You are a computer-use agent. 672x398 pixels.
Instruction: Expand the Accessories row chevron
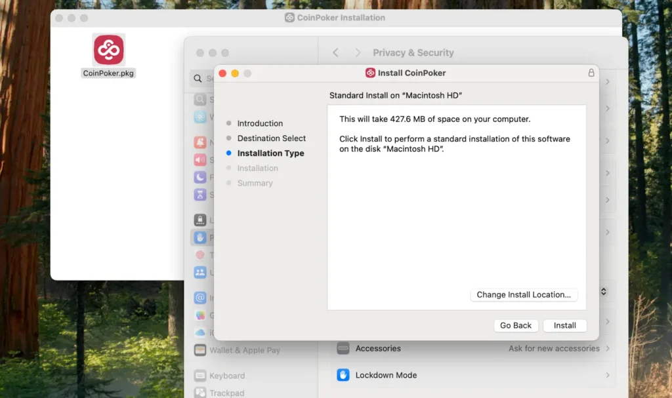608,349
